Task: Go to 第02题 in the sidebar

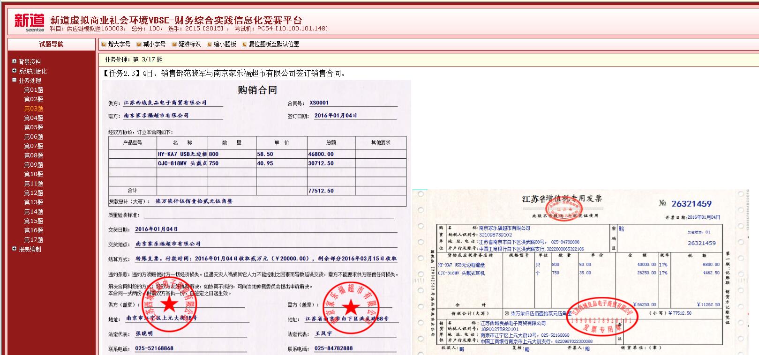Action: (x=34, y=99)
